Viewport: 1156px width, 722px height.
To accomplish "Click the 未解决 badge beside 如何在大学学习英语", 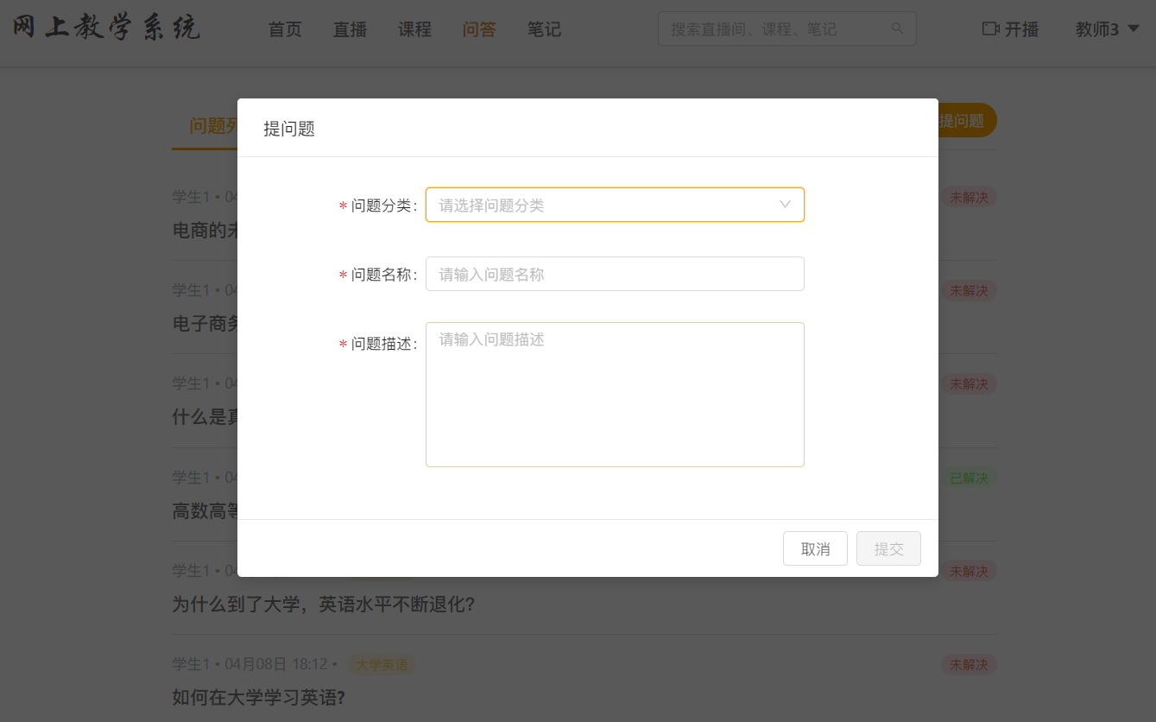I will click(x=969, y=664).
